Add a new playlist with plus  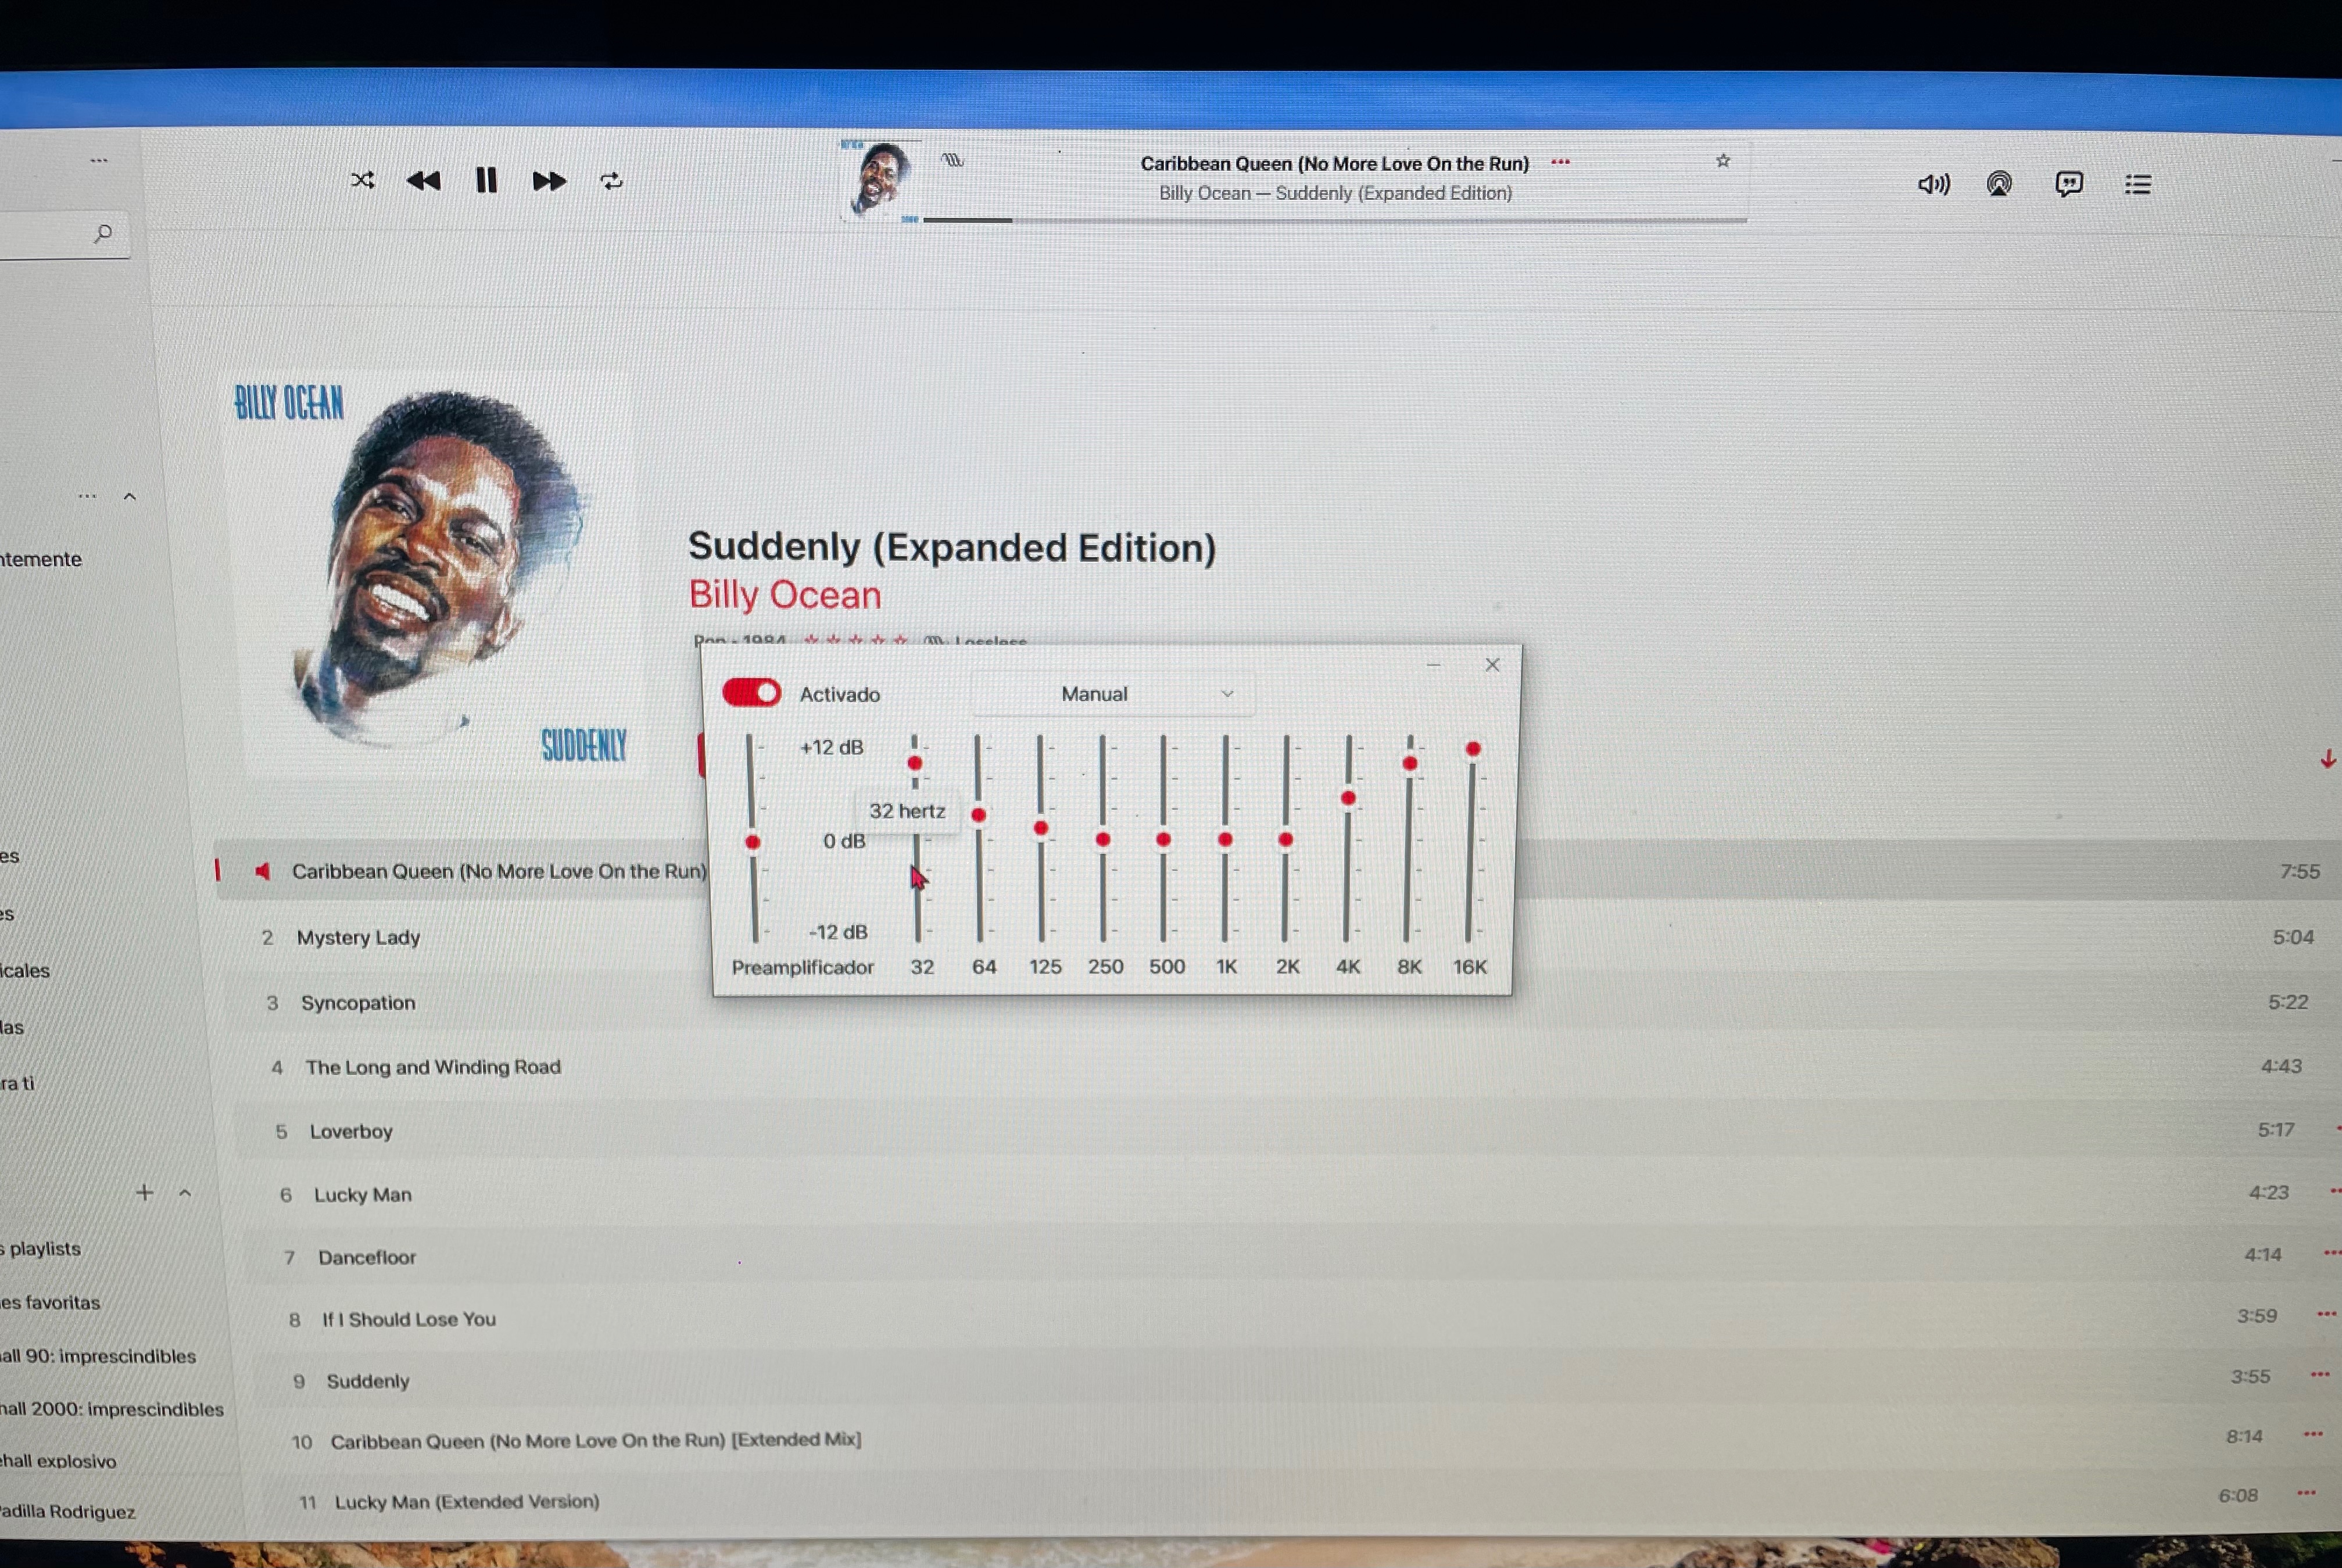[144, 1192]
